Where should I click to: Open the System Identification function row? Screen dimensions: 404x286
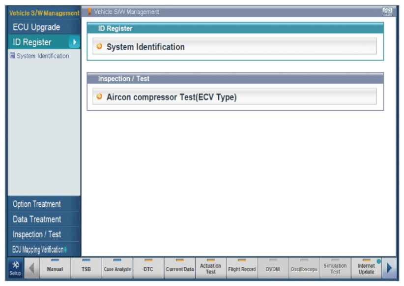pyautogui.click(x=234, y=46)
